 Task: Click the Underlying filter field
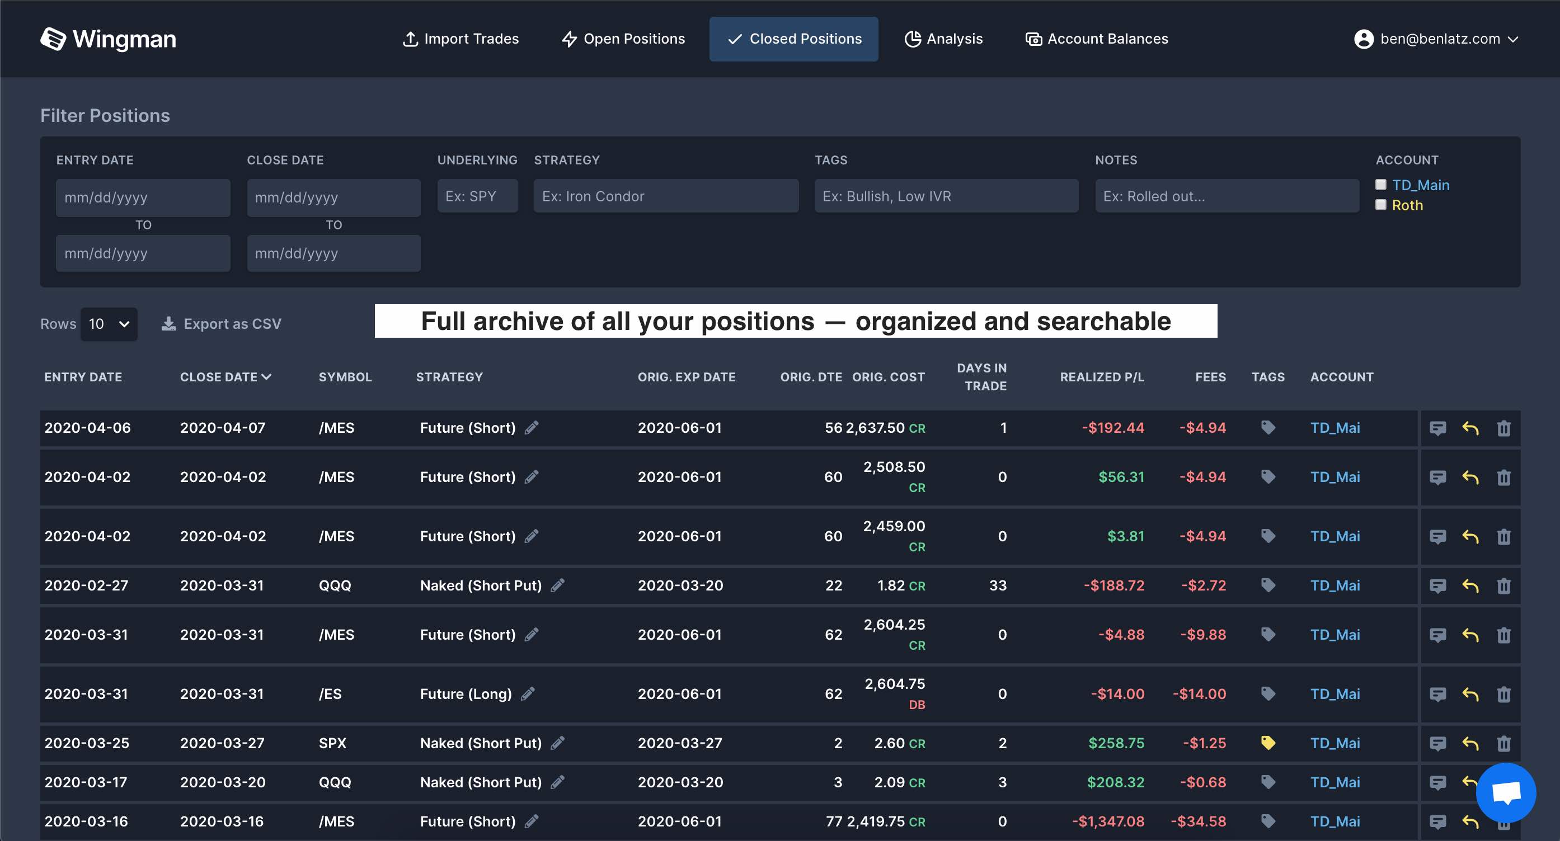pyautogui.click(x=477, y=196)
